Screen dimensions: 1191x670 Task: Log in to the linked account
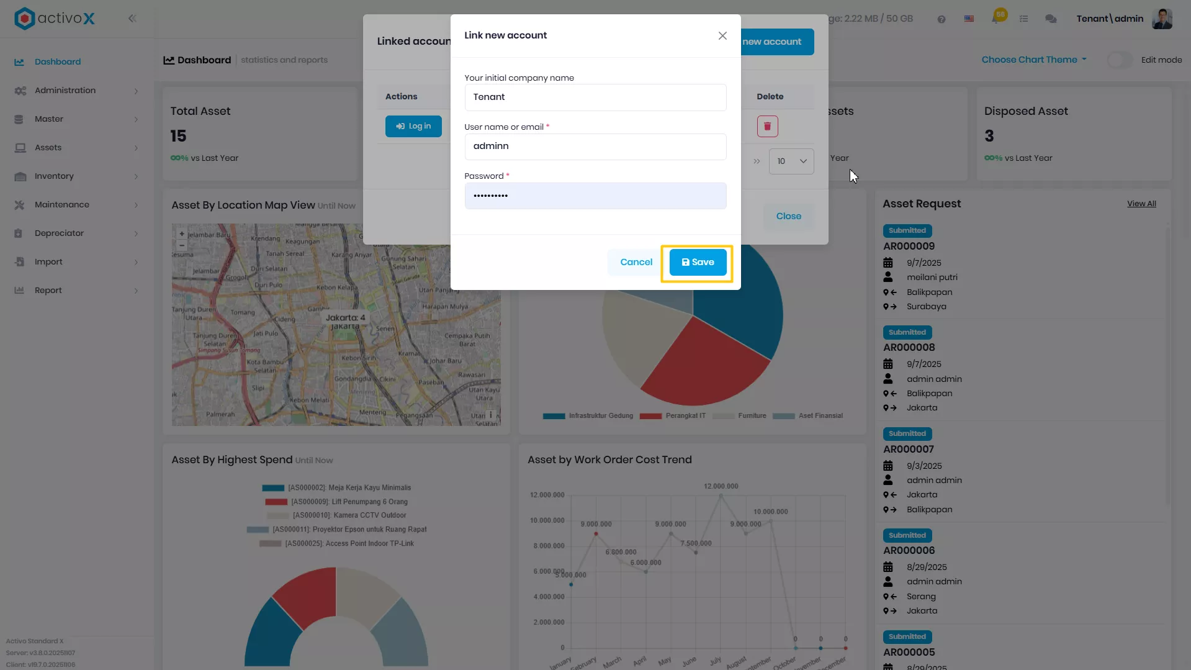tap(413, 127)
